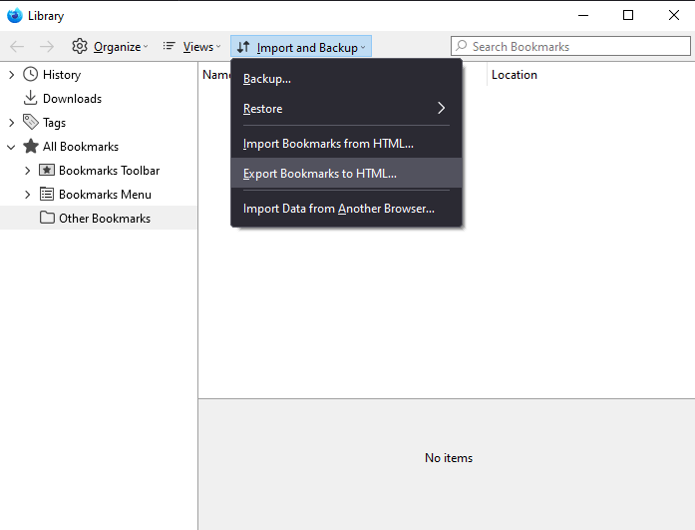Viewport: 695px width, 530px height.
Task: Open the Restore submenu arrow
Action: pos(441,108)
